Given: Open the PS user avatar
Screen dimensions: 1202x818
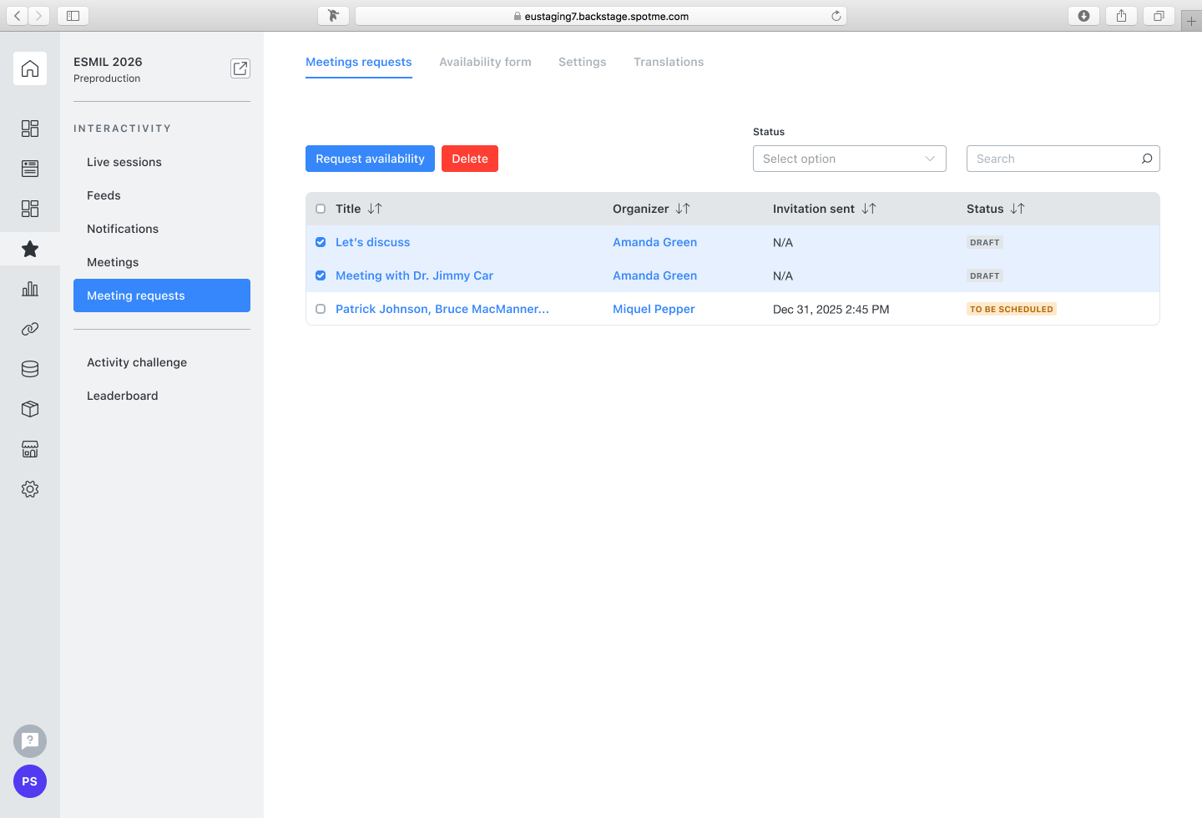Looking at the screenshot, I should click(30, 781).
